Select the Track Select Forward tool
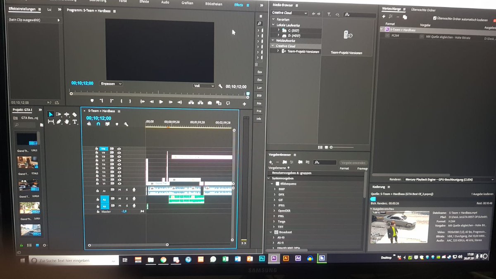 click(59, 114)
